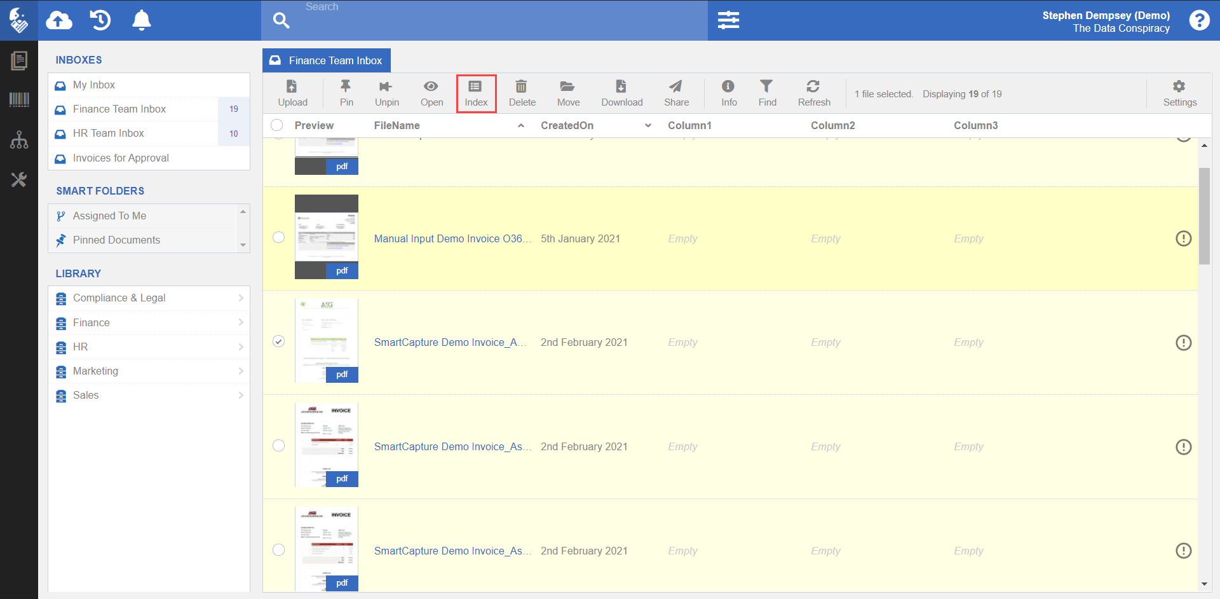Open Invoices for Approval inbox
The width and height of the screenshot is (1220, 599).
tap(149, 158)
